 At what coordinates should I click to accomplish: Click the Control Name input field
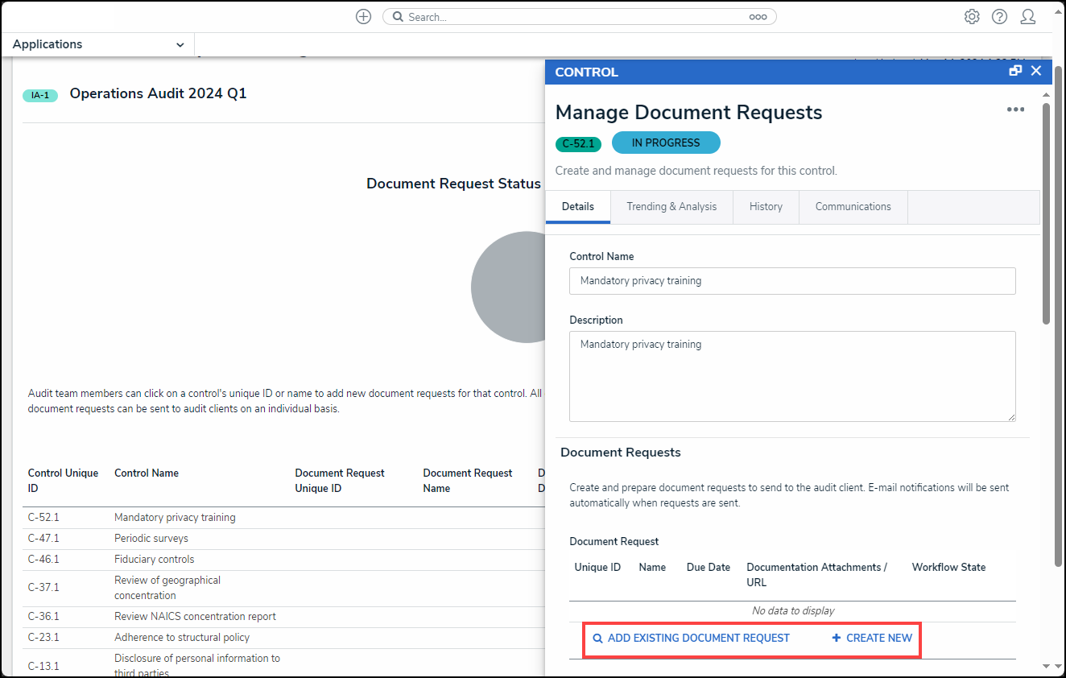pos(791,281)
